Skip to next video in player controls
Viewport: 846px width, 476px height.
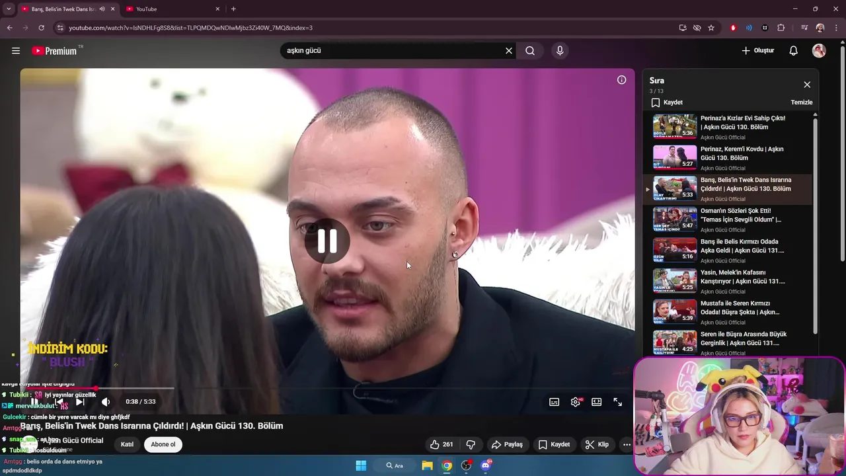coord(80,402)
